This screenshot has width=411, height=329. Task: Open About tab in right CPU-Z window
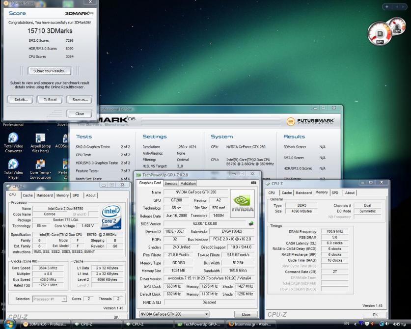tap(350, 192)
